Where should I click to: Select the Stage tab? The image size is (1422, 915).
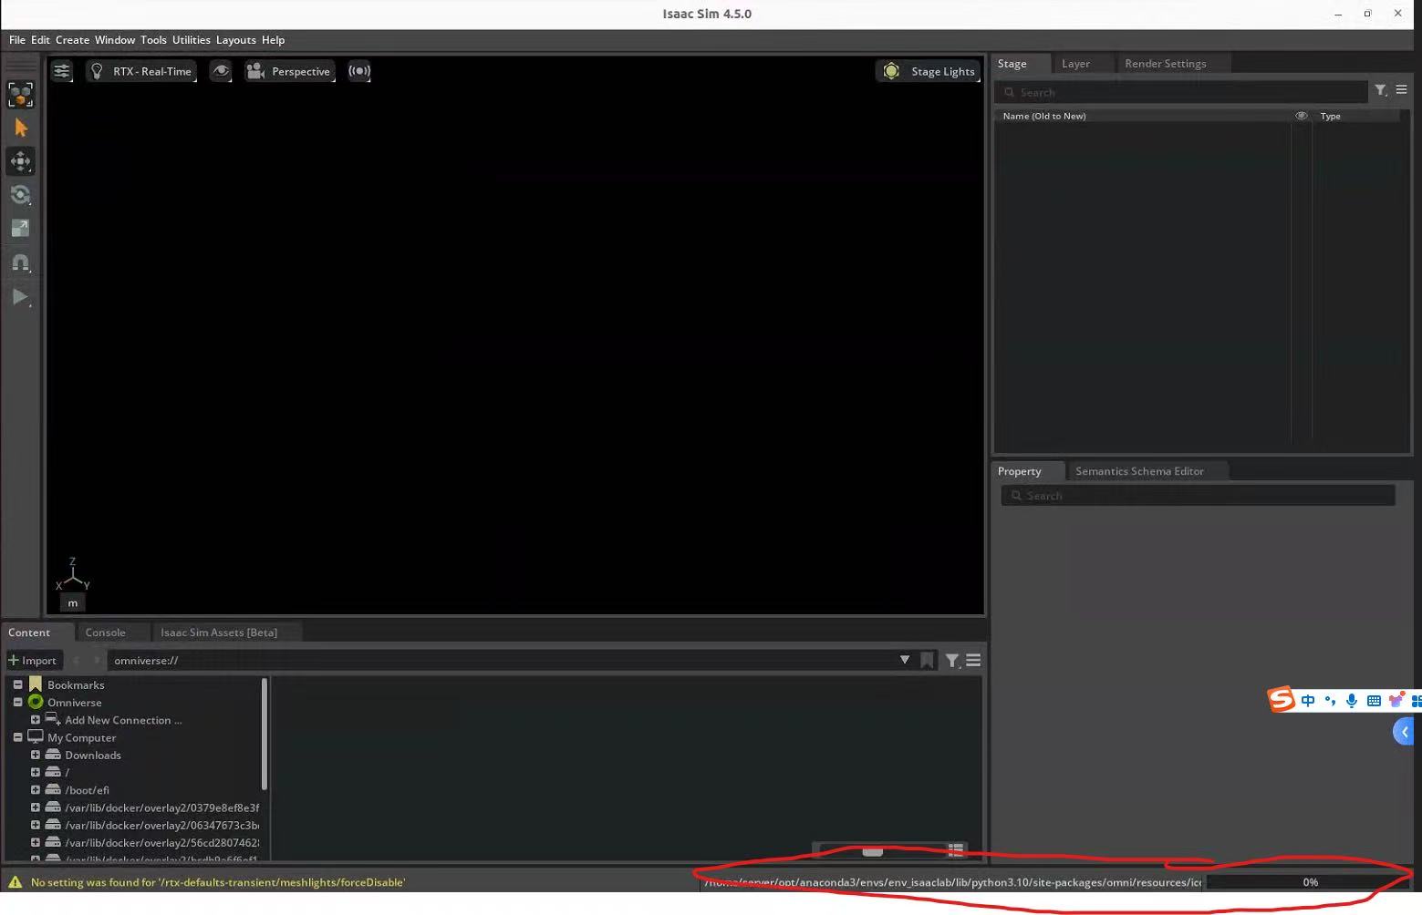pos(1012,64)
